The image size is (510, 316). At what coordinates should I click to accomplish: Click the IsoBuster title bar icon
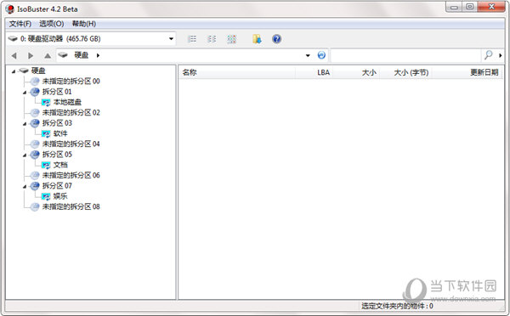coord(9,8)
